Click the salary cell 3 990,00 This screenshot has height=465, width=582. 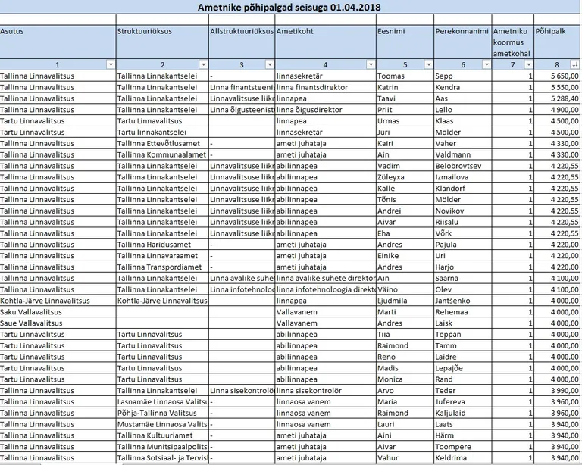point(557,391)
